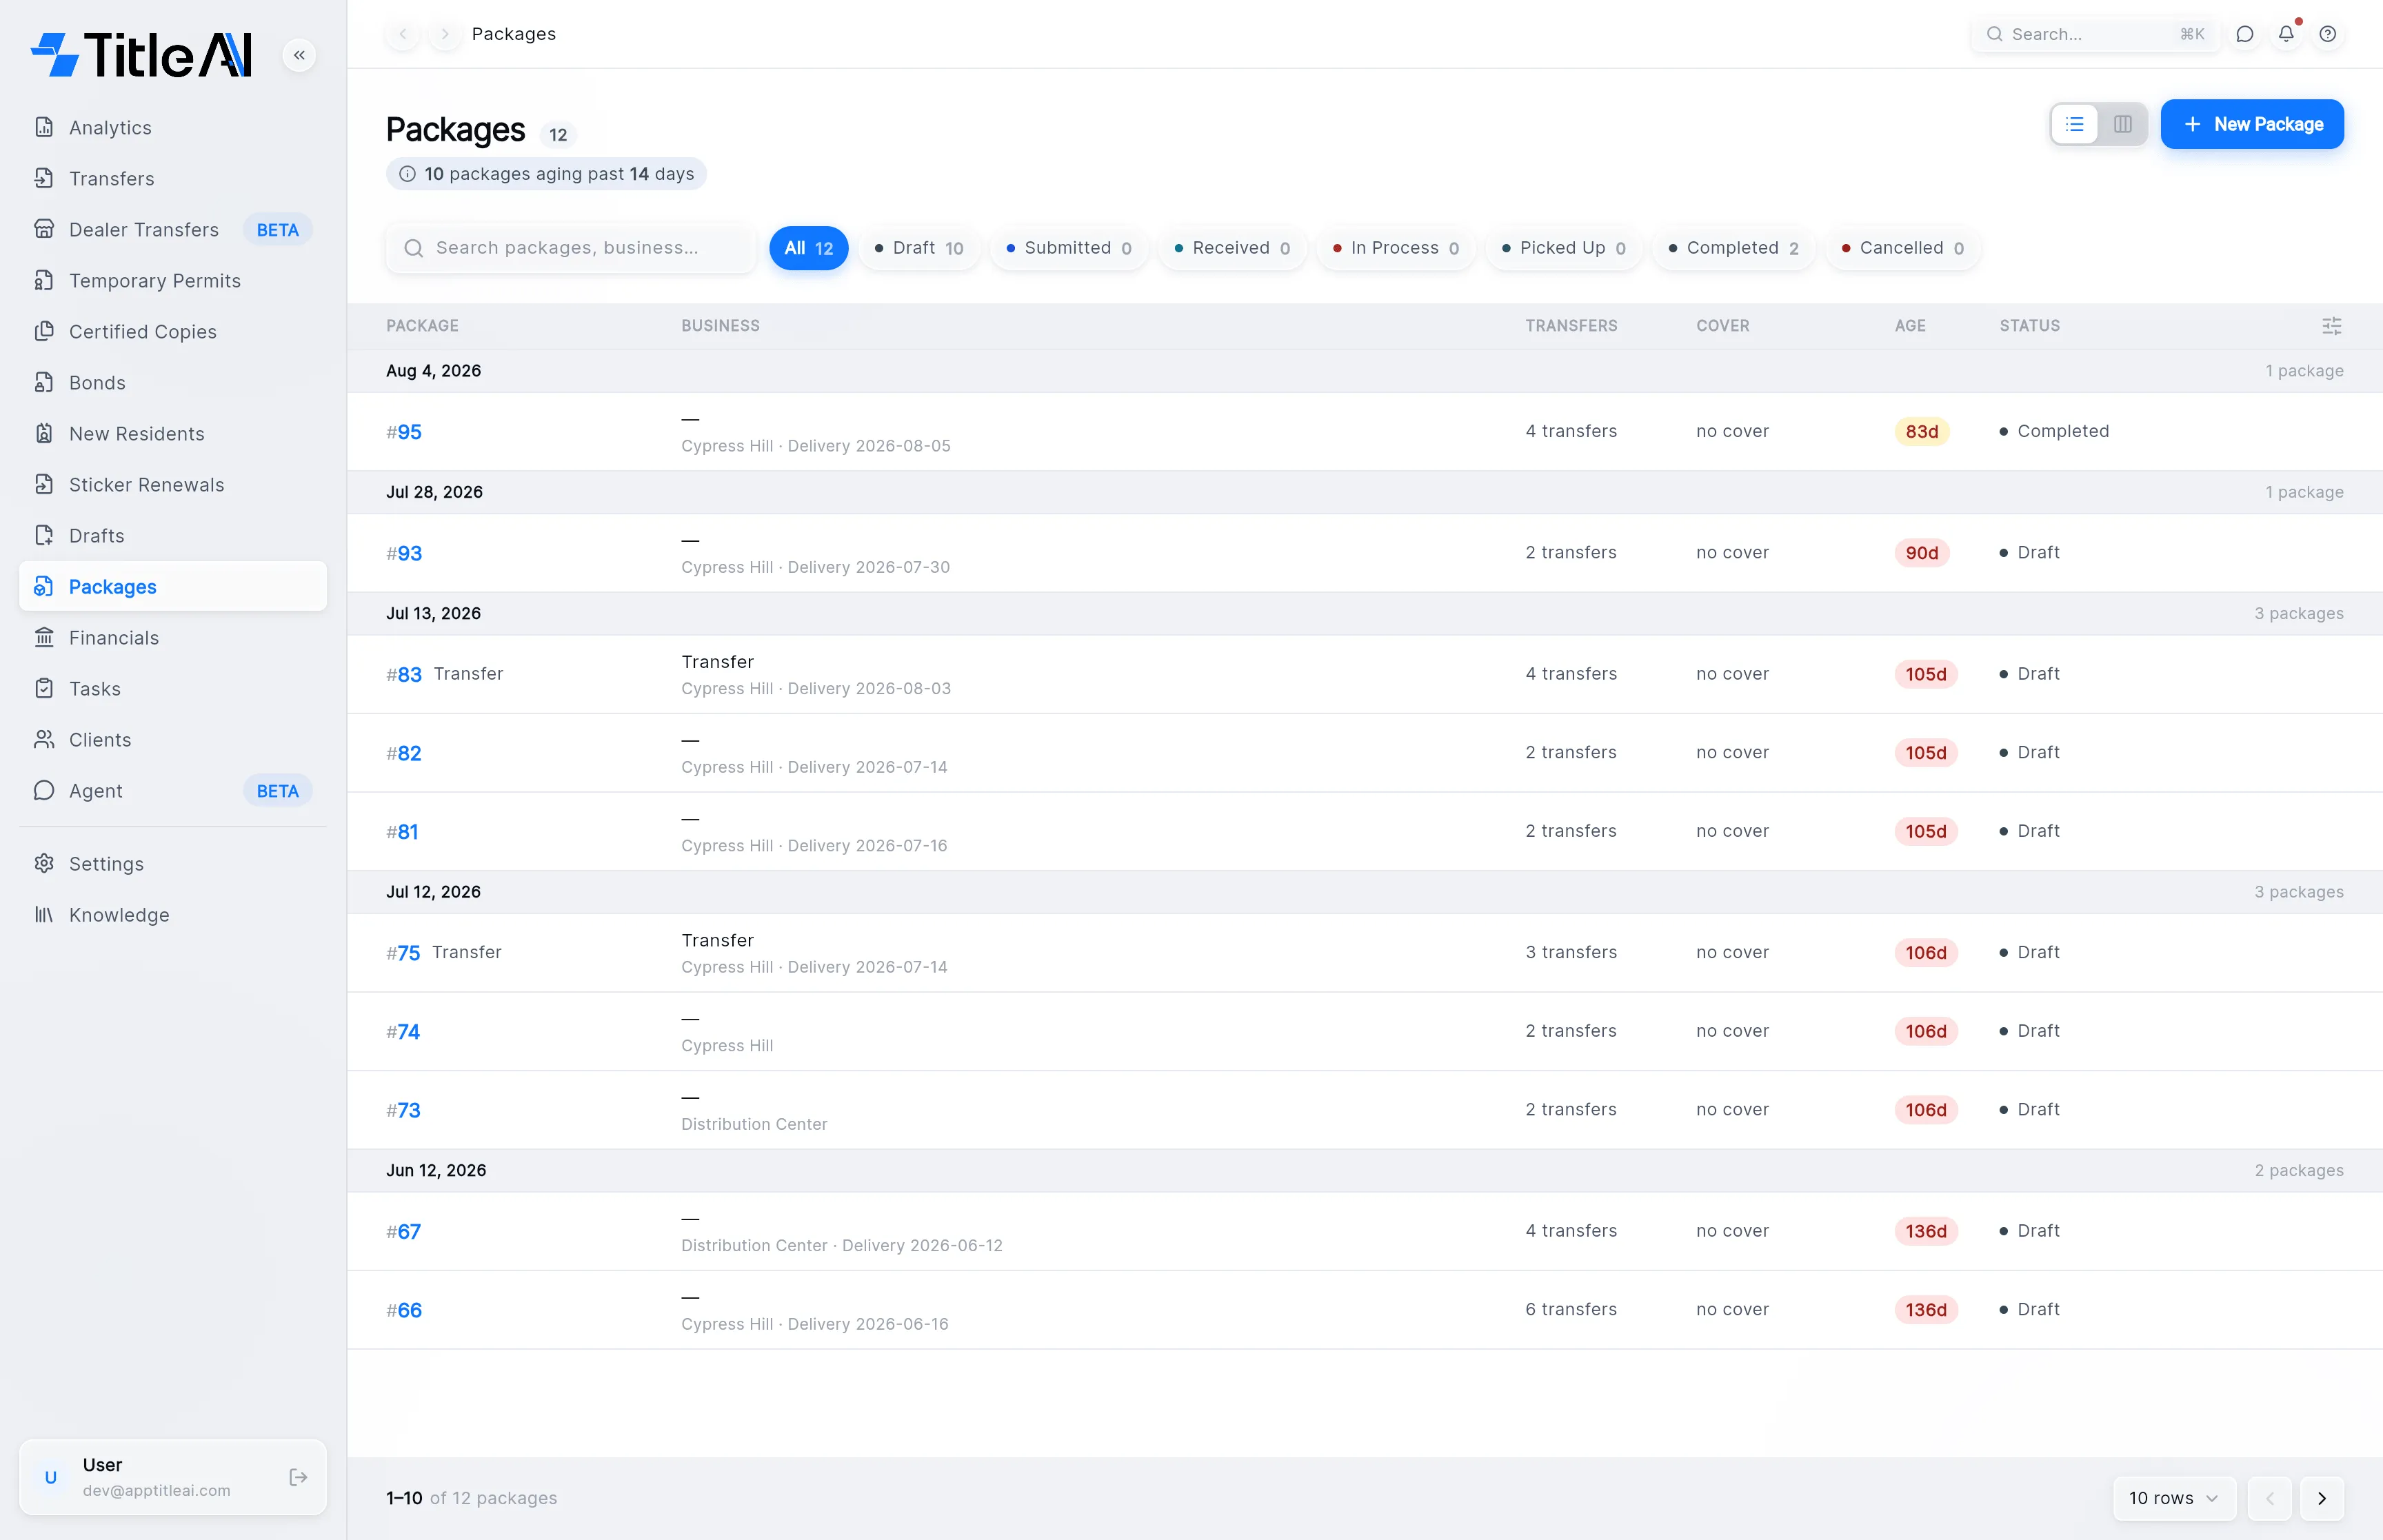Screen dimensions: 2383x1540
Task: Click the New Package button
Action: [x=2252, y=124]
